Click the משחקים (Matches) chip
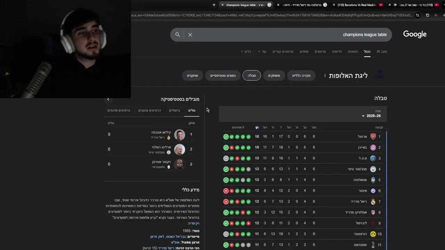This screenshot has width=445, height=250. (274, 75)
